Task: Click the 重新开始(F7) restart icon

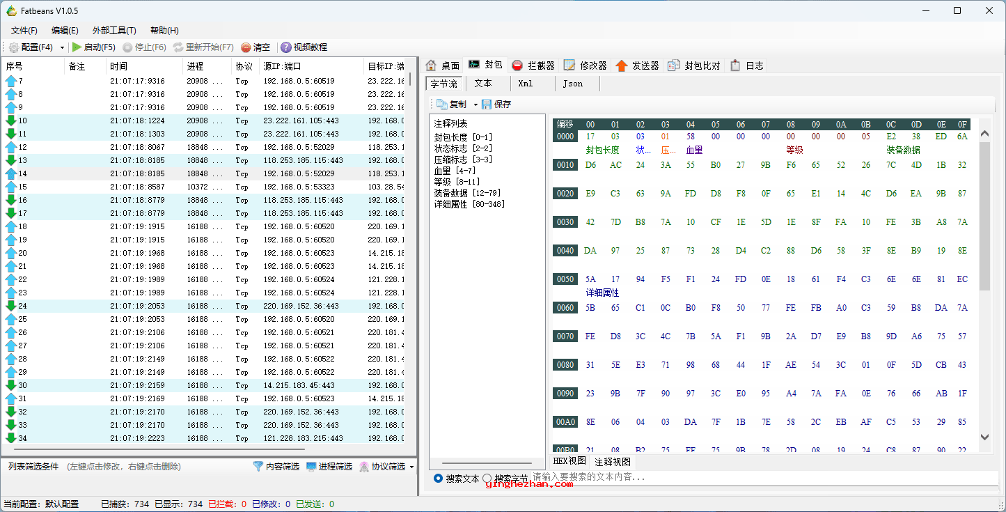Action: (178, 47)
